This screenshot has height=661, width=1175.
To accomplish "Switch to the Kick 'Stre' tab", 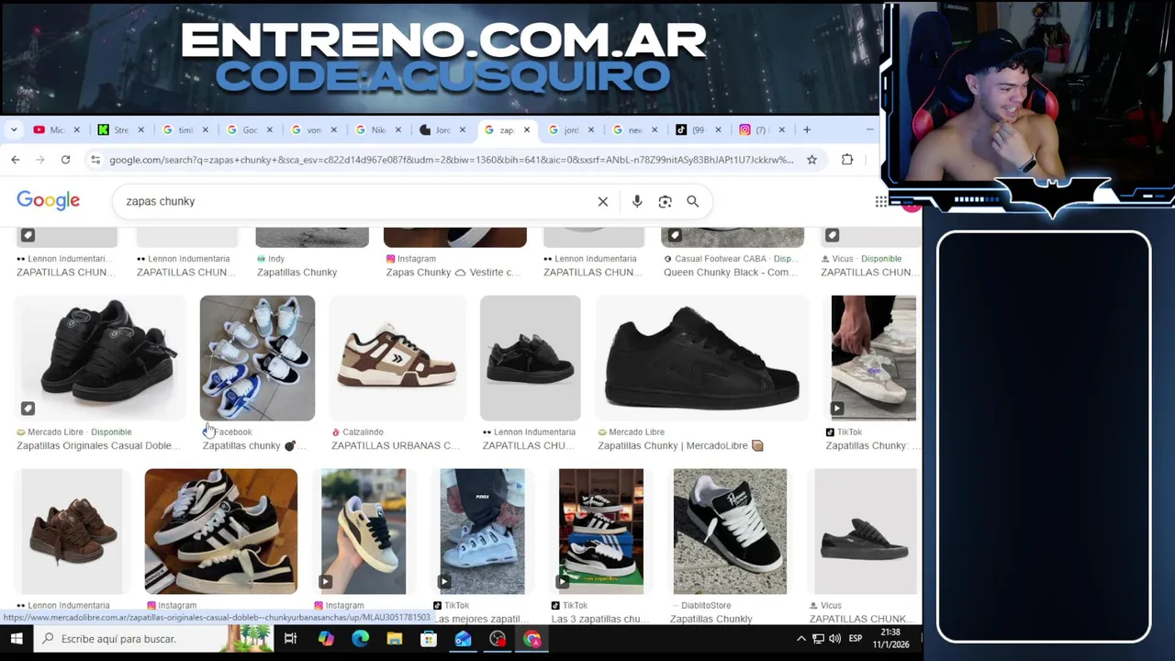I will (x=120, y=129).
